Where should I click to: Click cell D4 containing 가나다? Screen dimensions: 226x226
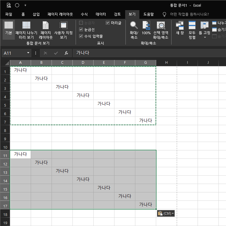pos(83,96)
